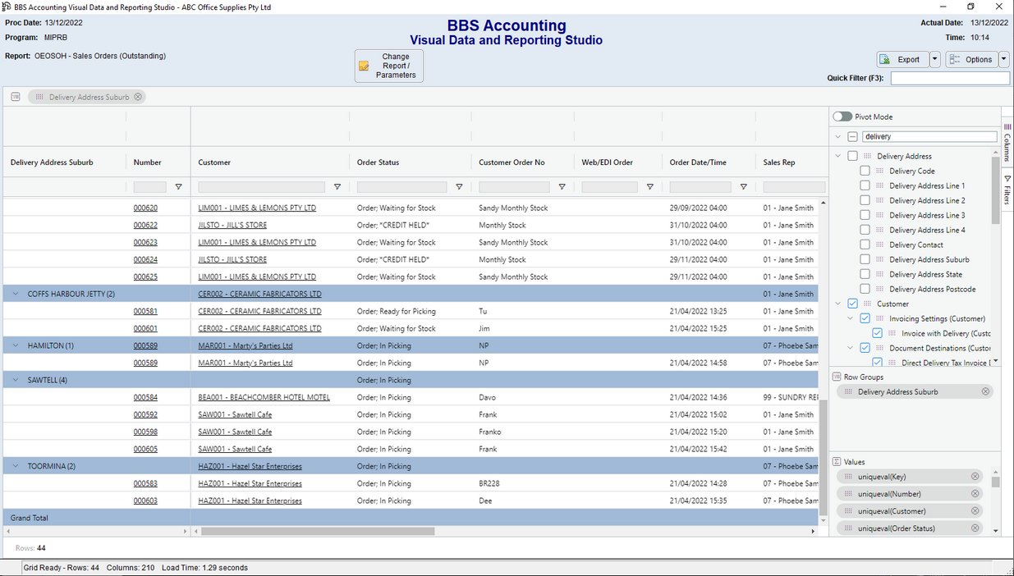Image resolution: width=1014 pixels, height=576 pixels.
Task: Remove uniqueval(Key) from Values list
Action: click(975, 477)
